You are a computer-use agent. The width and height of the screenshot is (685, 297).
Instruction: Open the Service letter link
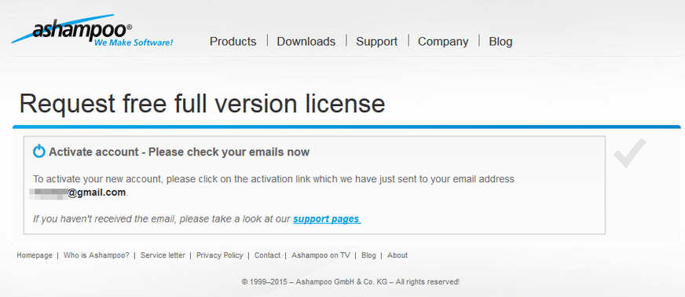coord(163,255)
